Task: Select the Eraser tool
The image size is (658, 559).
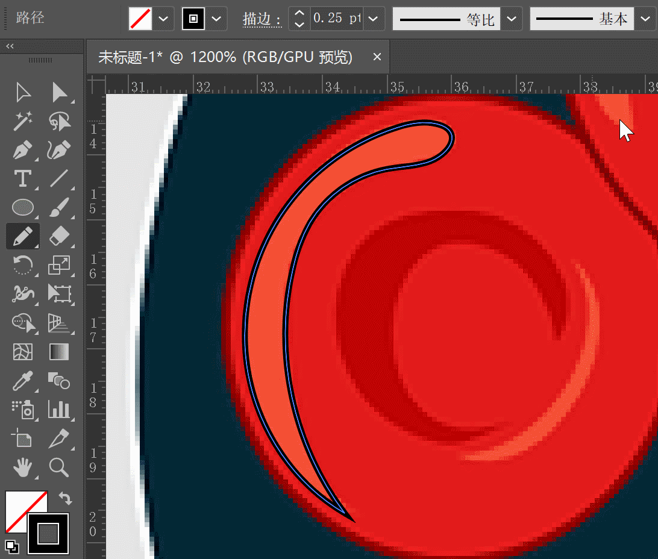Action: click(59, 236)
